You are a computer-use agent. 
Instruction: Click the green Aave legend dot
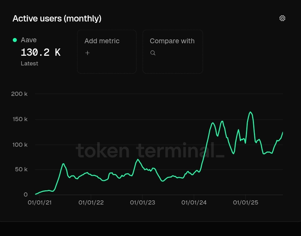pyautogui.click(x=15, y=40)
